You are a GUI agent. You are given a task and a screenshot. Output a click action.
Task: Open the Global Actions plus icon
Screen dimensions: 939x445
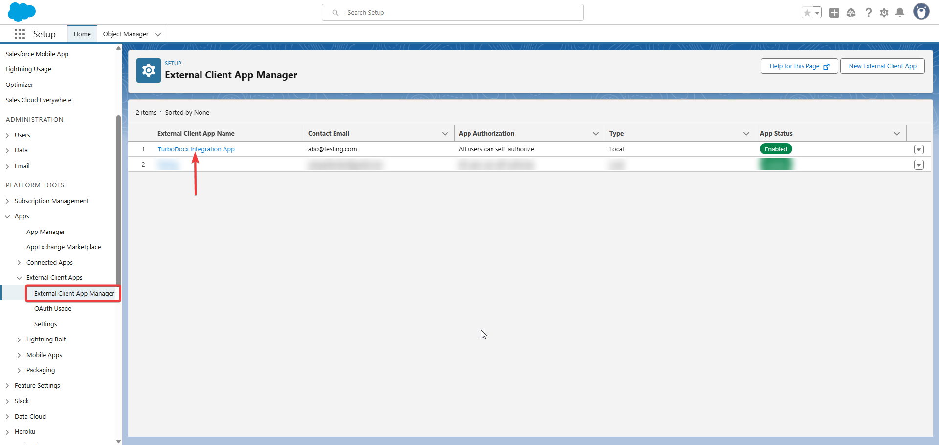(834, 13)
